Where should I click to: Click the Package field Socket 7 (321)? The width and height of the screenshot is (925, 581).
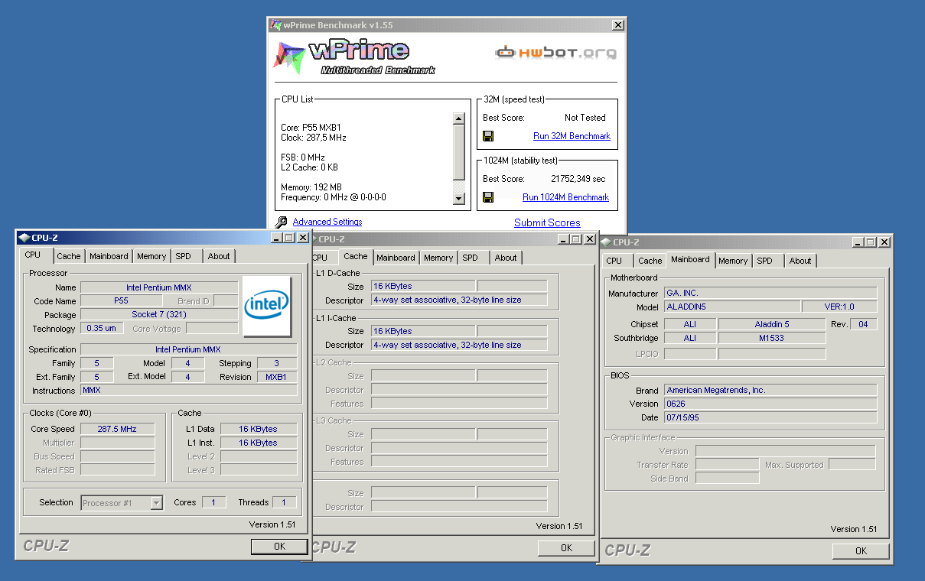pos(159,314)
